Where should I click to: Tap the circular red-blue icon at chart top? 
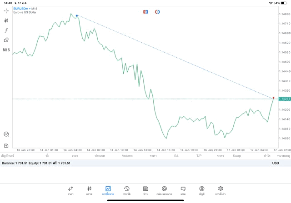(157, 12)
